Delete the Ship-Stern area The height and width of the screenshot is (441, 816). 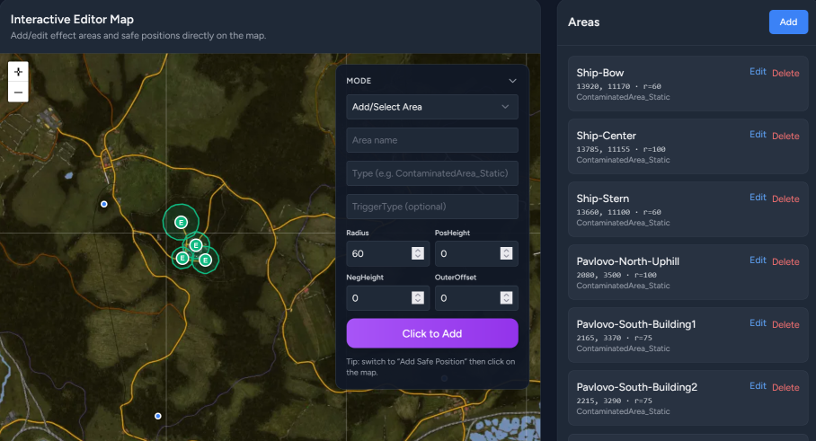[x=785, y=198]
